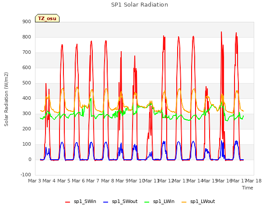Click the Mar 9 x-axis label
Viewport: 280px width, 210px height.
click(122, 181)
